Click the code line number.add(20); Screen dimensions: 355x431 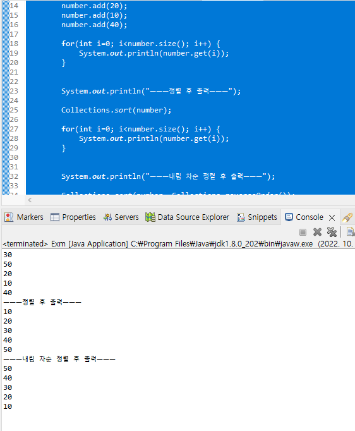coord(94,6)
